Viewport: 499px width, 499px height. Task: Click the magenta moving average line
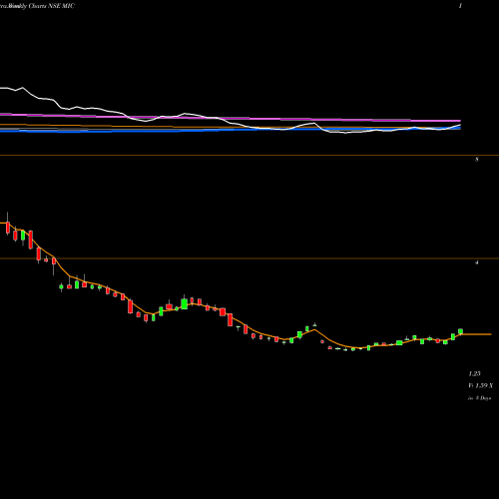231,118
